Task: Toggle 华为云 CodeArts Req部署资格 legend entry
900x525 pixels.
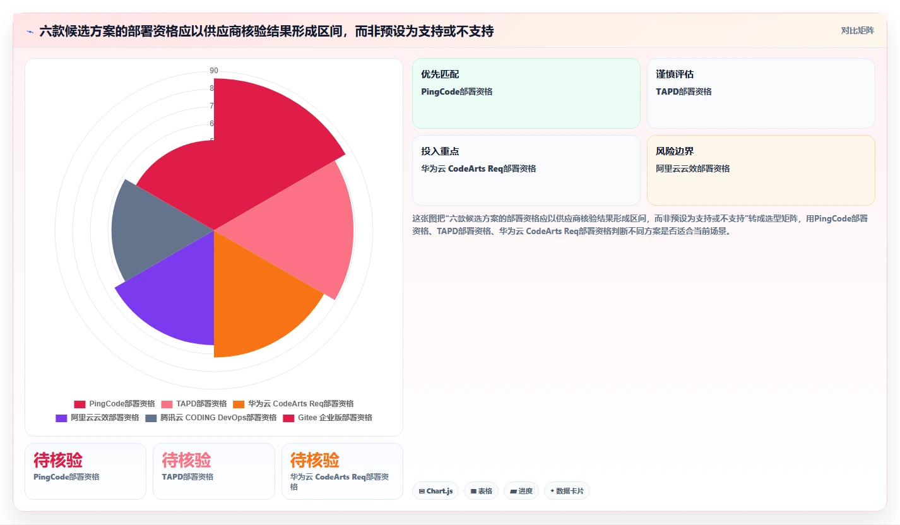Action: click(x=293, y=404)
